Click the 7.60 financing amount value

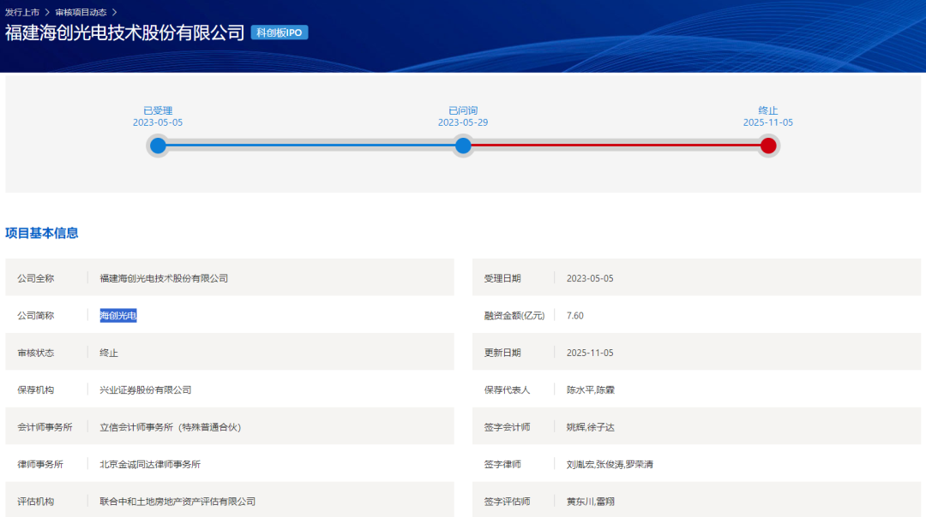tap(575, 315)
